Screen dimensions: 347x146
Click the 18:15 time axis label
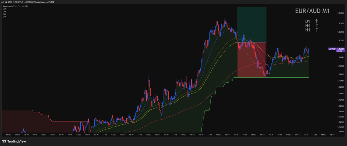[x=332, y=134]
